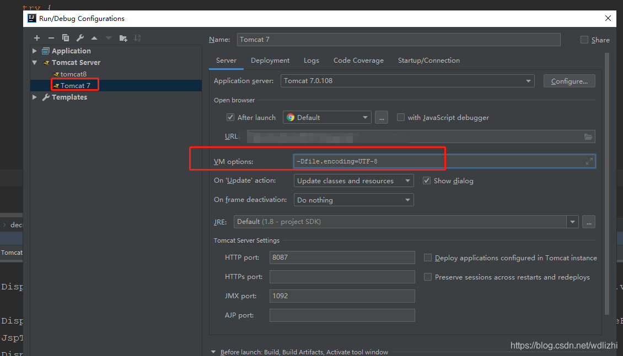Click the VM options input field
The width and height of the screenshot is (623, 356).
point(444,161)
